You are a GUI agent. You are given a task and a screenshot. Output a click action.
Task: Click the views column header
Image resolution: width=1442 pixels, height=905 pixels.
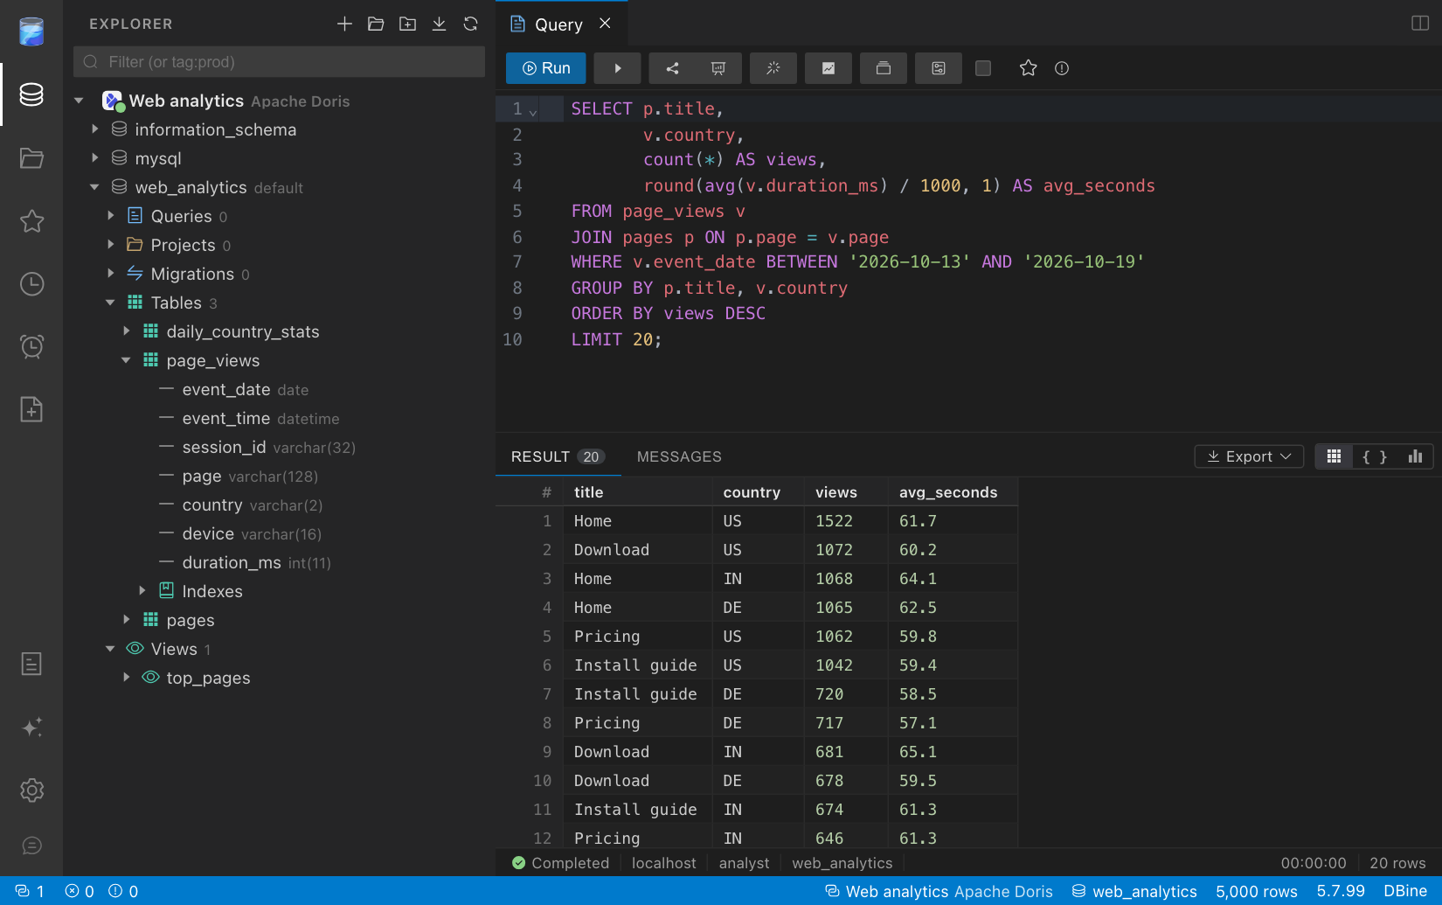tap(845, 492)
